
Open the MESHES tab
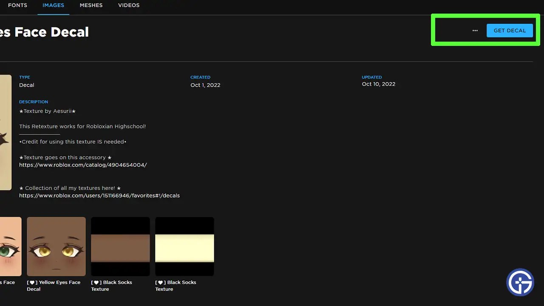click(x=91, y=5)
